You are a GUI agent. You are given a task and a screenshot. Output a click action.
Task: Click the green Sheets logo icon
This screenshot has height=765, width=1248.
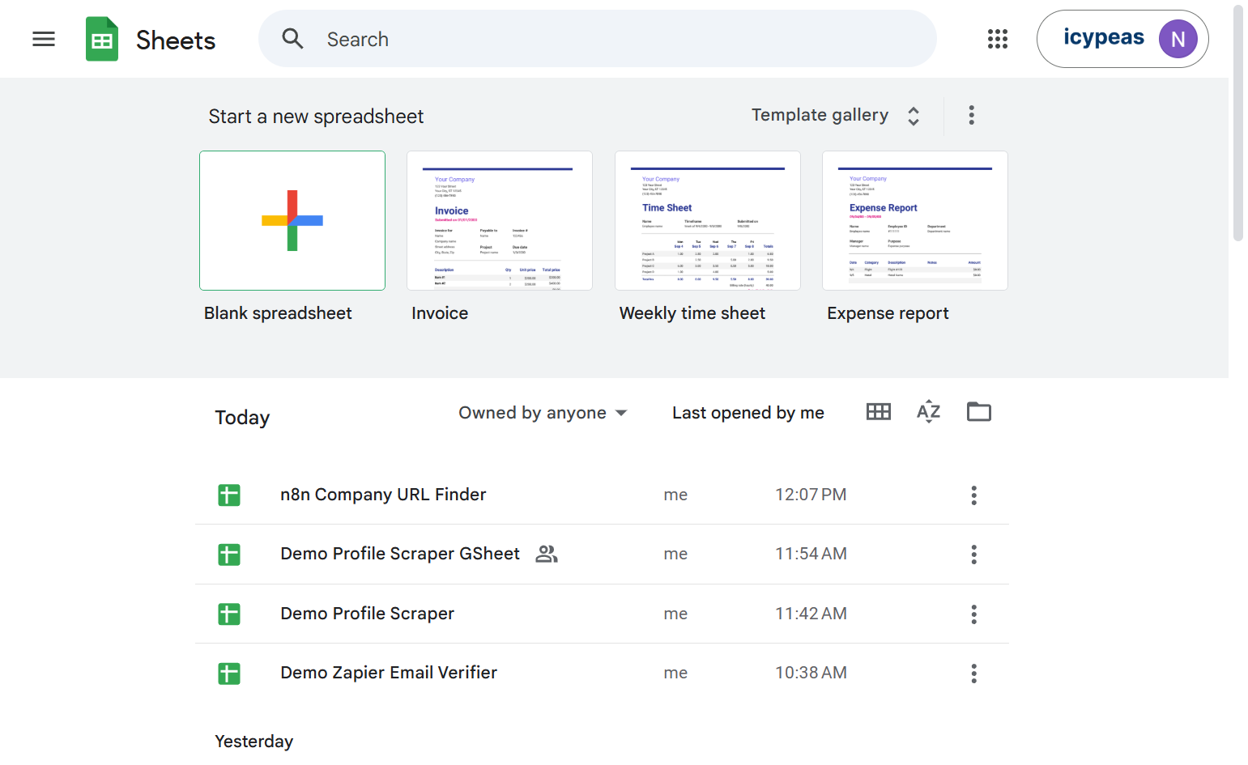coord(102,39)
